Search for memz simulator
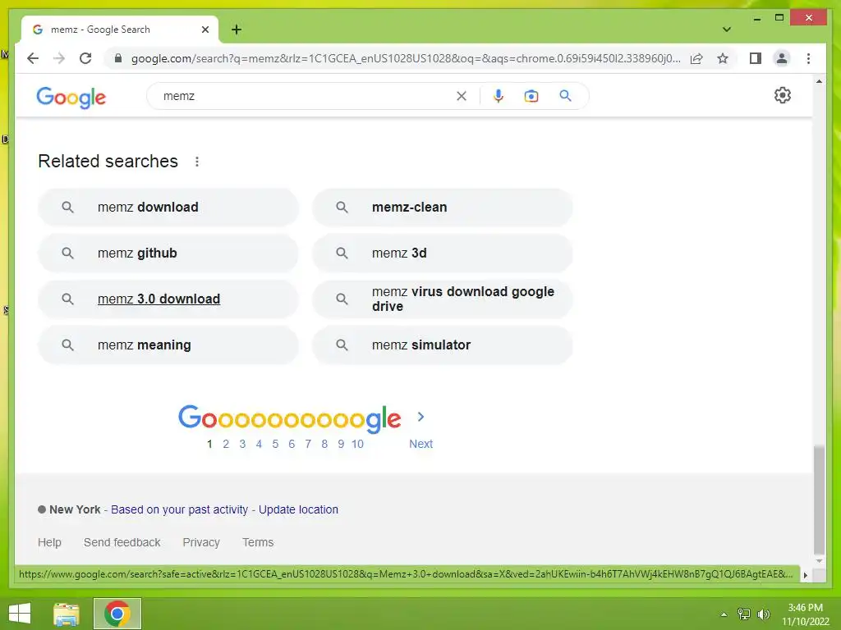Image resolution: width=841 pixels, height=630 pixels. (443, 345)
